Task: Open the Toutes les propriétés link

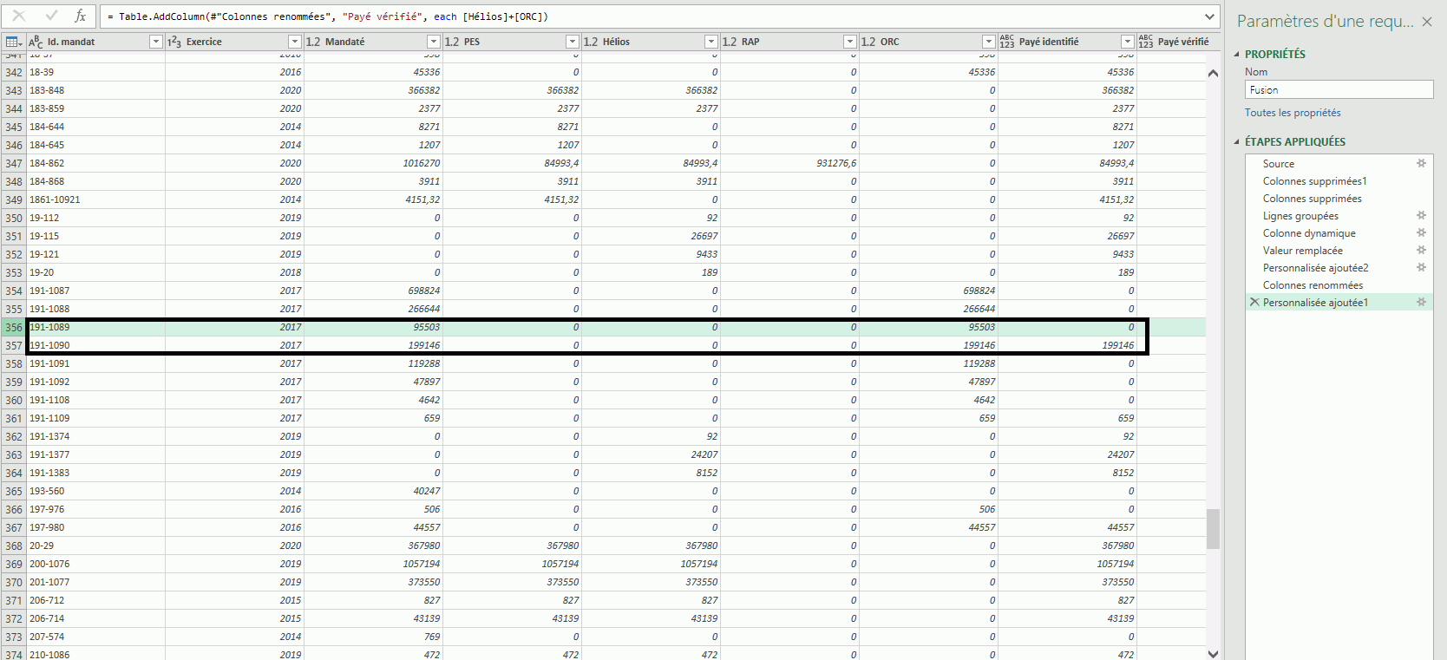Action: [x=1293, y=113]
